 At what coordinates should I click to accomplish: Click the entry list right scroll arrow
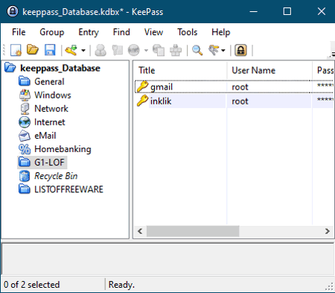328,231
